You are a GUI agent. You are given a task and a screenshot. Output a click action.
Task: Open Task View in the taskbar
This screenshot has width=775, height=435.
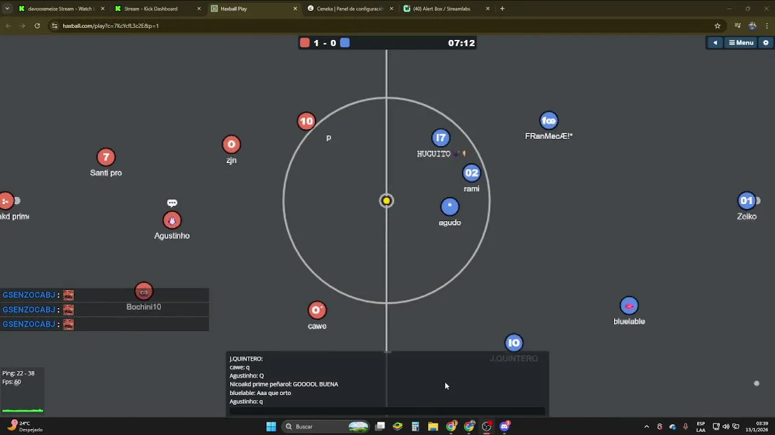pyautogui.click(x=380, y=427)
